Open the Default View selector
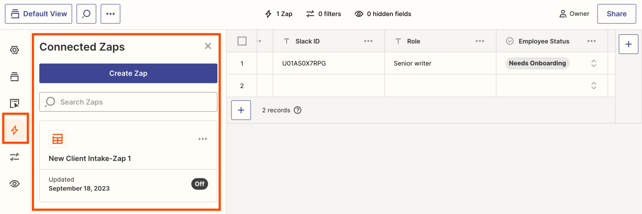This screenshot has height=214, width=642. [x=39, y=14]
